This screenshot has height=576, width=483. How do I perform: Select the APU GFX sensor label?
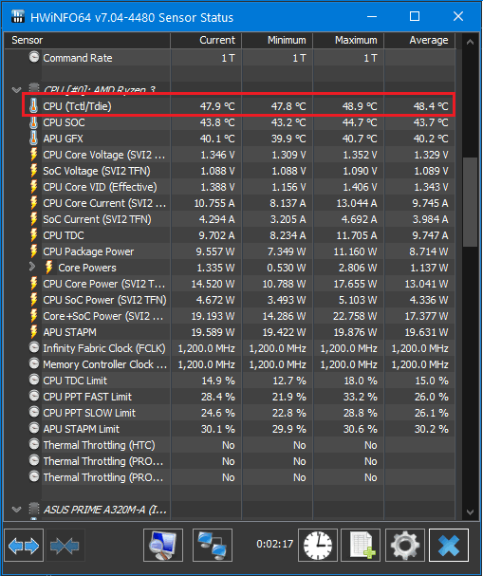click(64, 139)
